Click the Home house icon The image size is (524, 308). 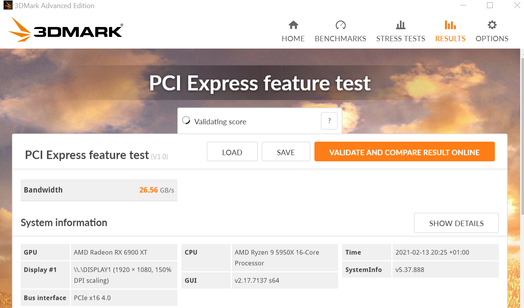[x=293, y=25]
